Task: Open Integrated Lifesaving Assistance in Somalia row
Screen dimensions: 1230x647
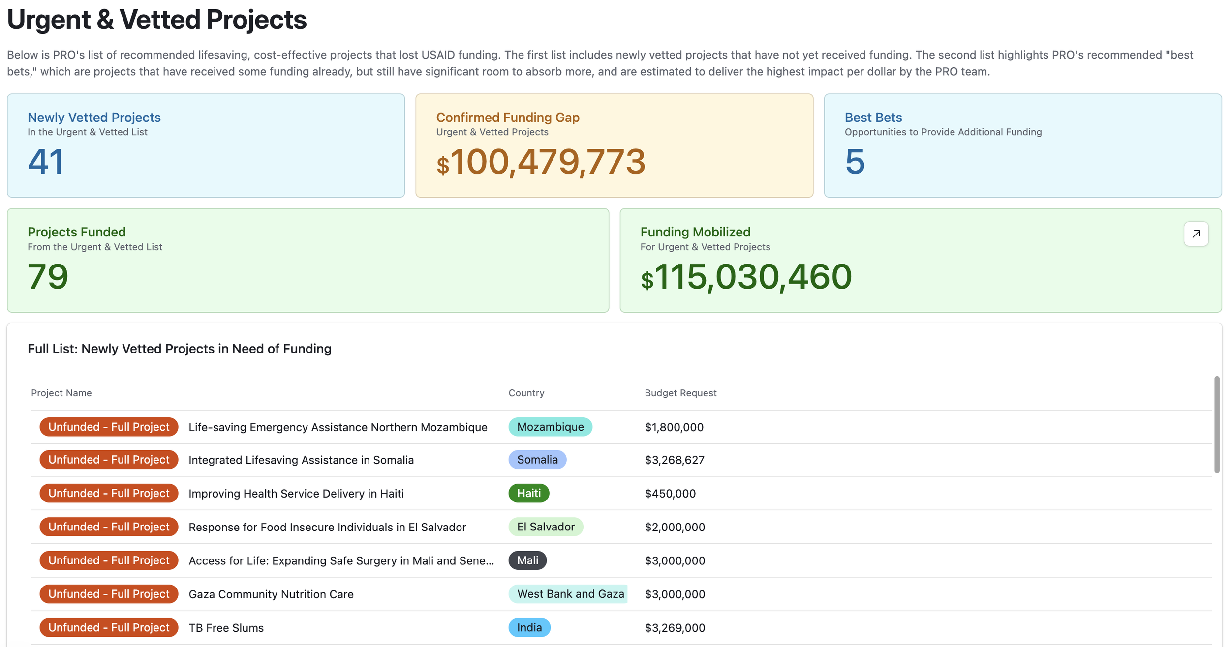Action: tap(621, 460)
